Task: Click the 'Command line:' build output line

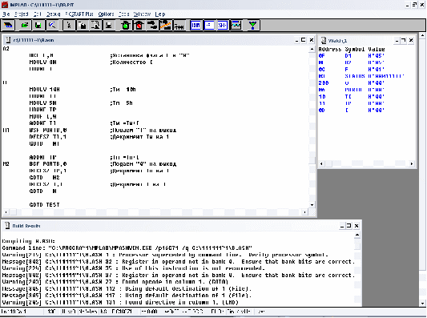Action: [x=127, y=248]
